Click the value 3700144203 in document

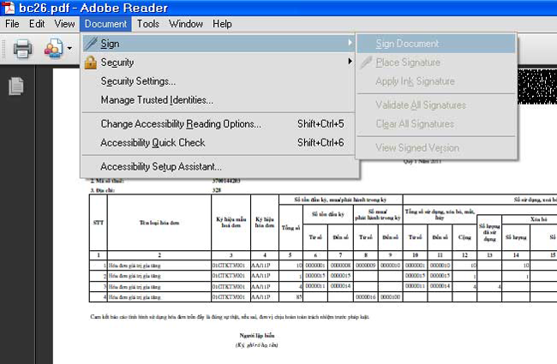click(226, 181)
